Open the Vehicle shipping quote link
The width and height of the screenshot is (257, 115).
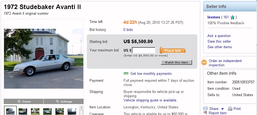150,100
